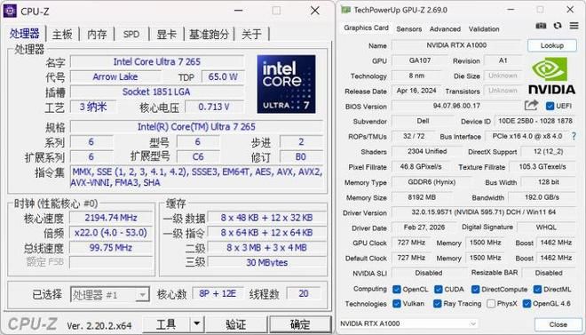Click the Socket 1851 LGA value

pos(157,92)
